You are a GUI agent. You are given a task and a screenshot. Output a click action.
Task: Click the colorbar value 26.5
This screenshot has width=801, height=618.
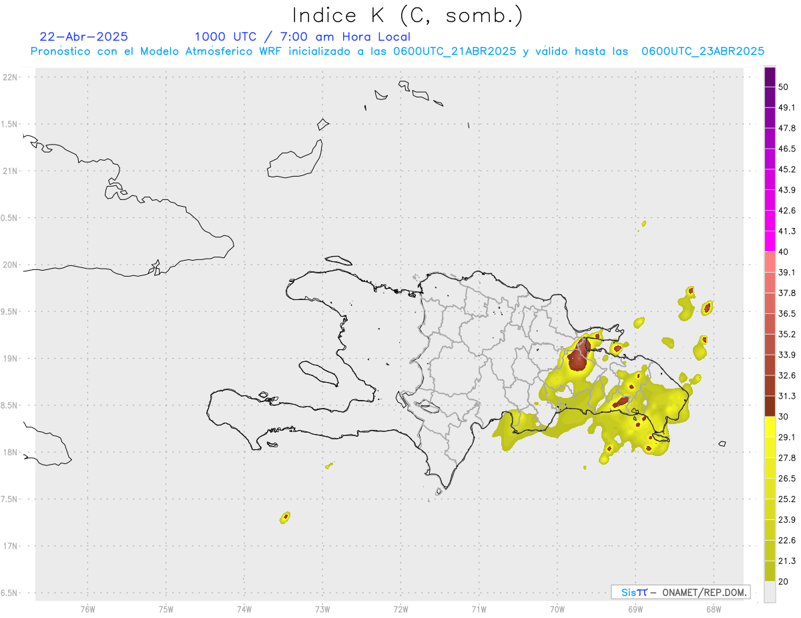coord(787,479)
